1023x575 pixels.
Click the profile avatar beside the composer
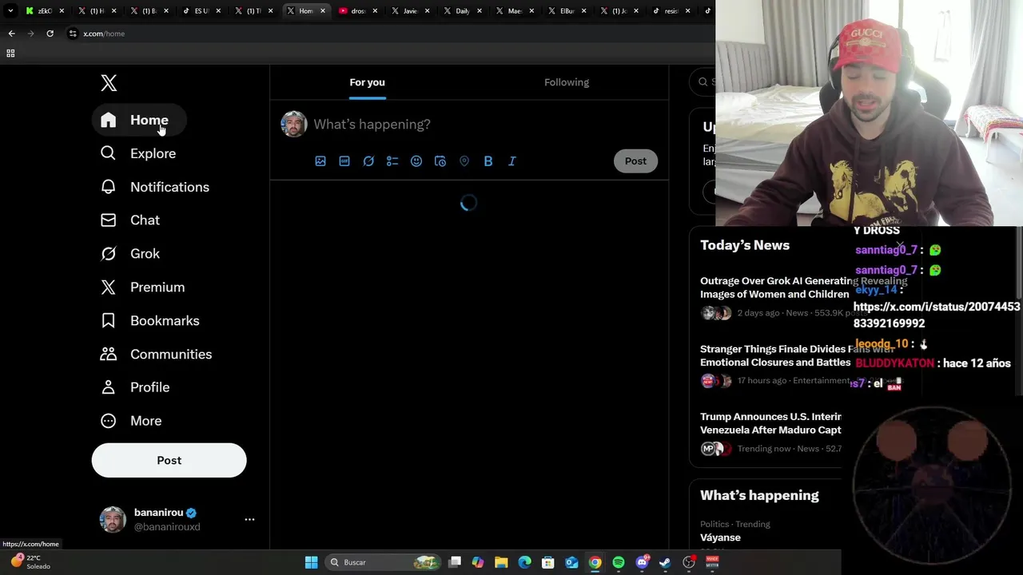(293, 124)
